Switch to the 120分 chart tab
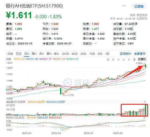The height and width of the screenshot is (137, 150). point(65,54)
